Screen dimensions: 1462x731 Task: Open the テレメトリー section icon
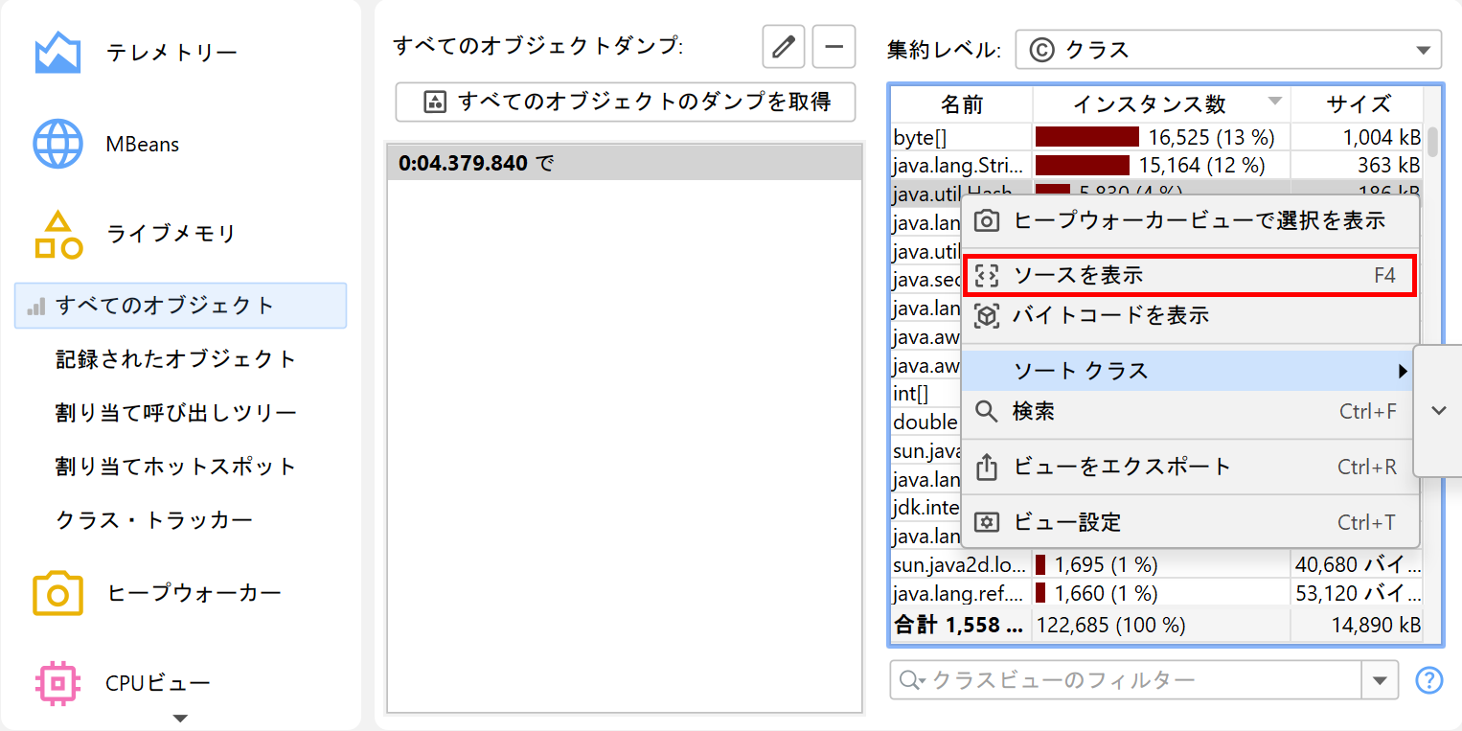click(x=57, y=53)
